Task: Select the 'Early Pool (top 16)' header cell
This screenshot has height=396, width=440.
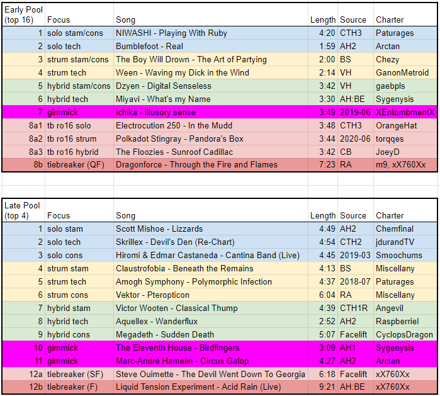Action: [23, 15]
